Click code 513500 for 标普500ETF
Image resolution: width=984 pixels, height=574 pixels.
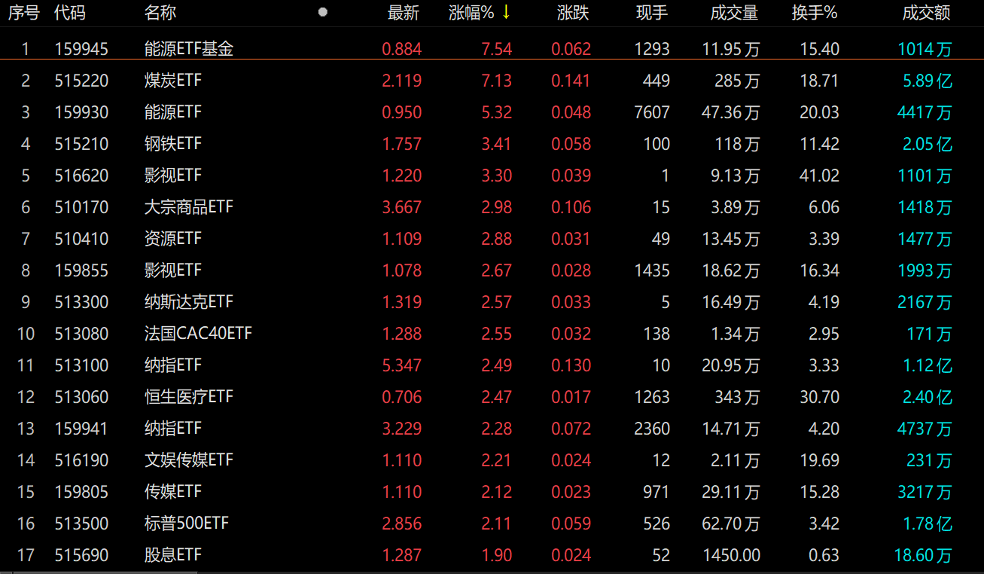click(81, 524)
